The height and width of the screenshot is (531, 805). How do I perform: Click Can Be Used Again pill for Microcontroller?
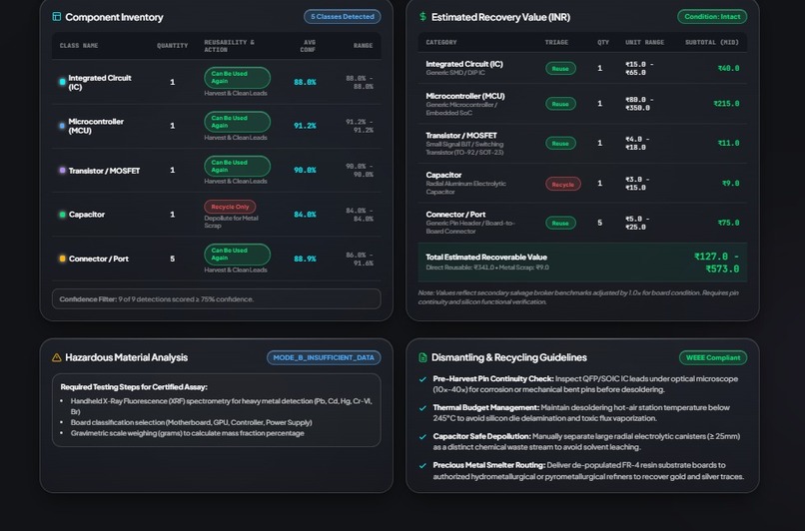coord(237,122)
